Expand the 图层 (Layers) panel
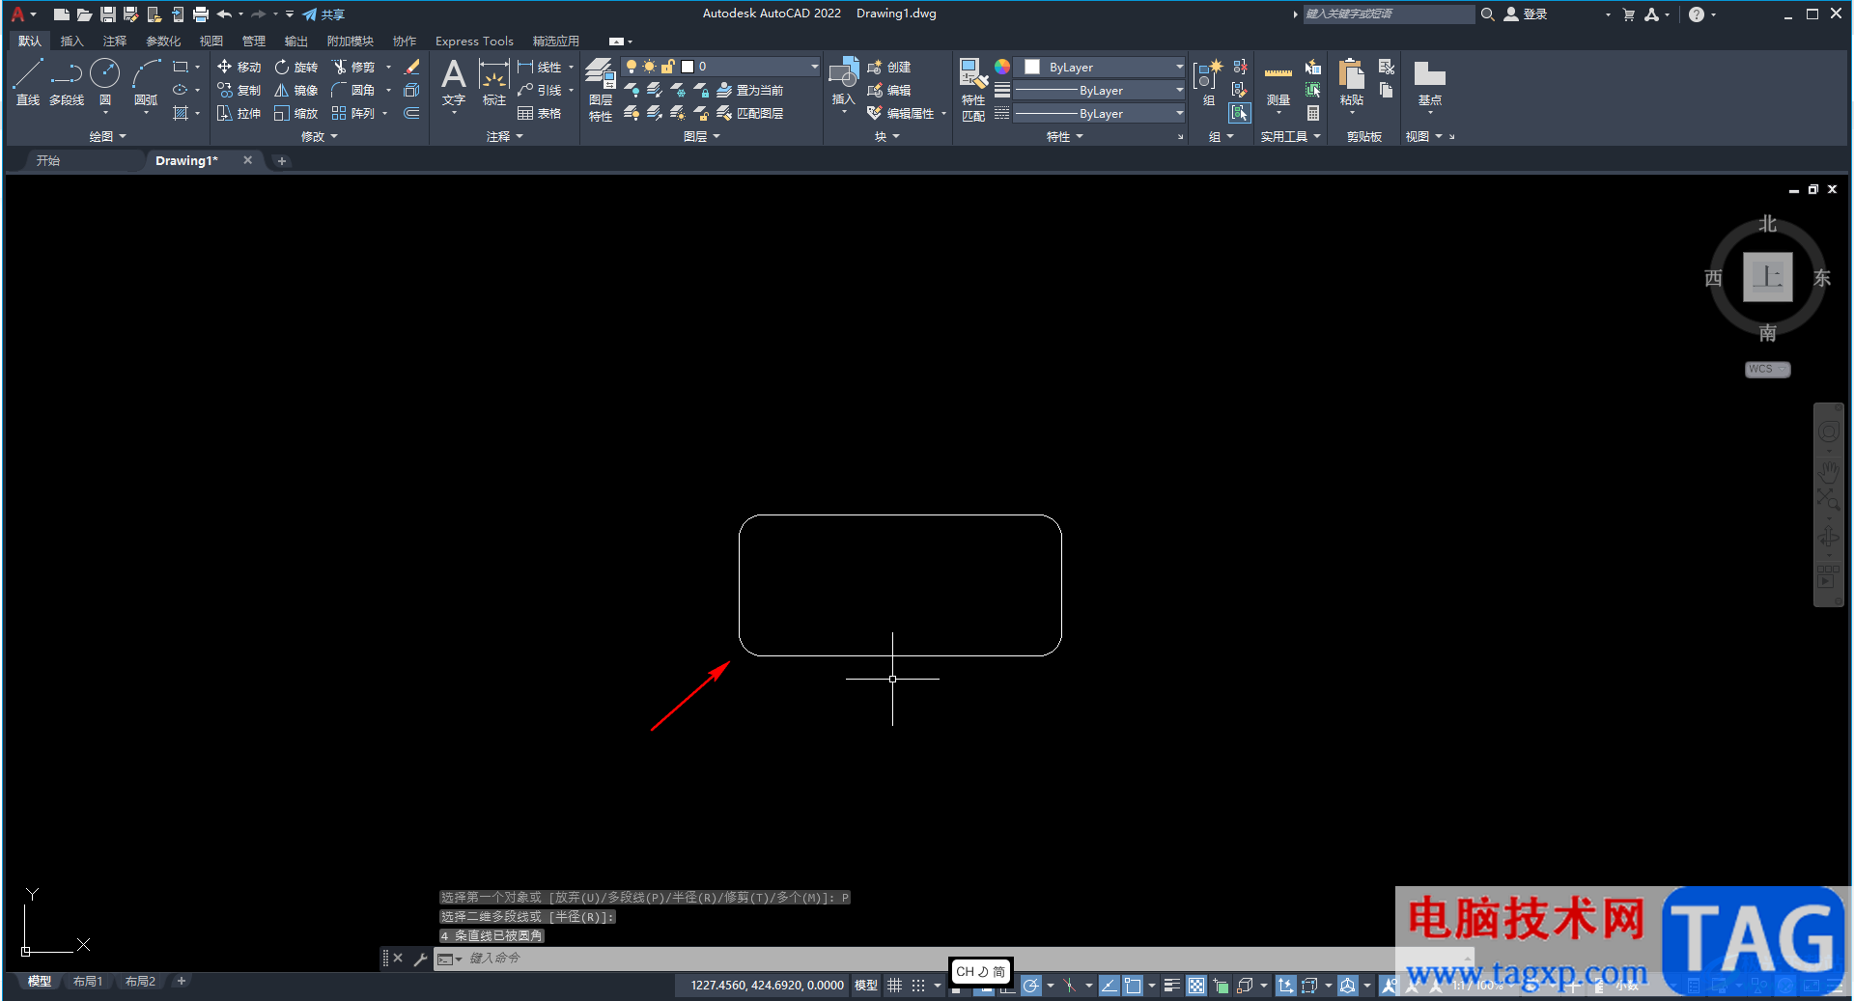Viewport: 1854px width, 1001px height. click(x=701, y=136)
